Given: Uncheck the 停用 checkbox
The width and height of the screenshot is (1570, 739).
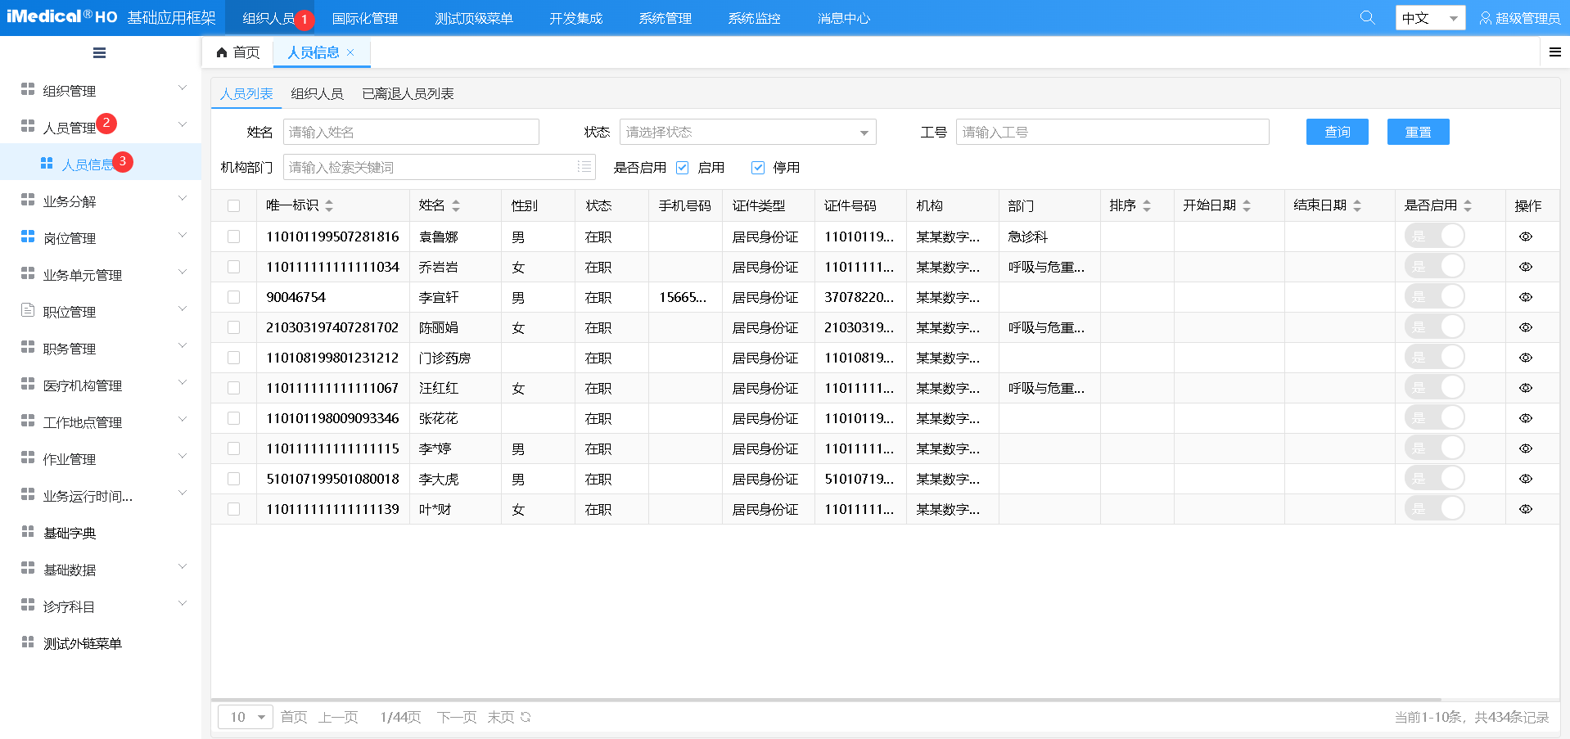Looking at the screenshot, I should [x=757, y=167].
